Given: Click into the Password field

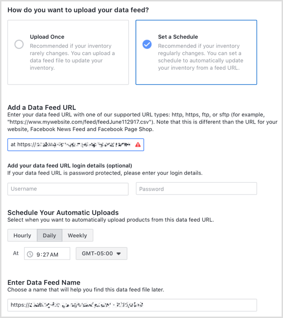Looking at the screenshot, I should pos(196,189).
